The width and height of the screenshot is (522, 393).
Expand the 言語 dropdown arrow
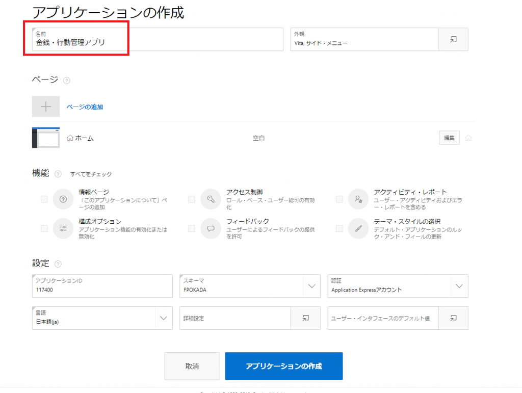(164, 318)
